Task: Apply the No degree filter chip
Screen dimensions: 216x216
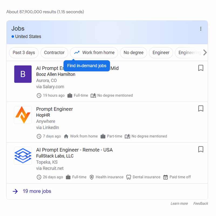Action: point(133,53)
